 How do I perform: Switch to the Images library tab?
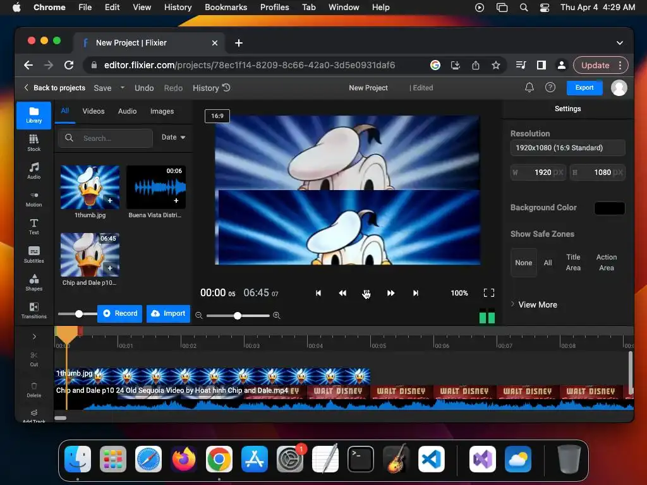(x=162, y=111)
